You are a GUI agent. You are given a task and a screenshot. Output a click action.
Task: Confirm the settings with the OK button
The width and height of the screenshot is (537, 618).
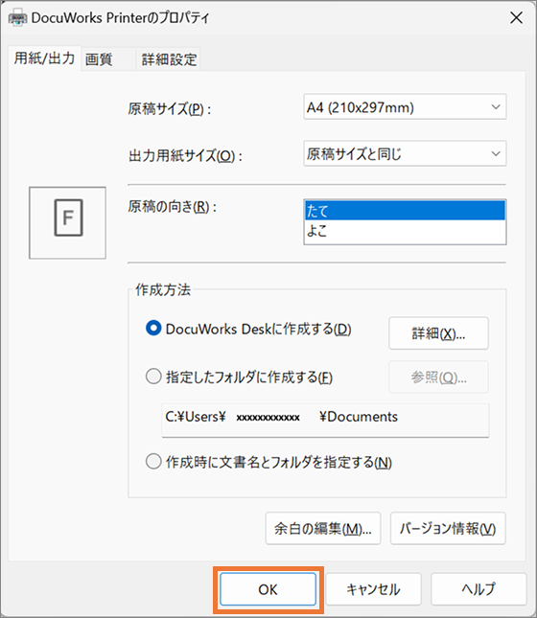pyautogui.click(x=268, y=589)
